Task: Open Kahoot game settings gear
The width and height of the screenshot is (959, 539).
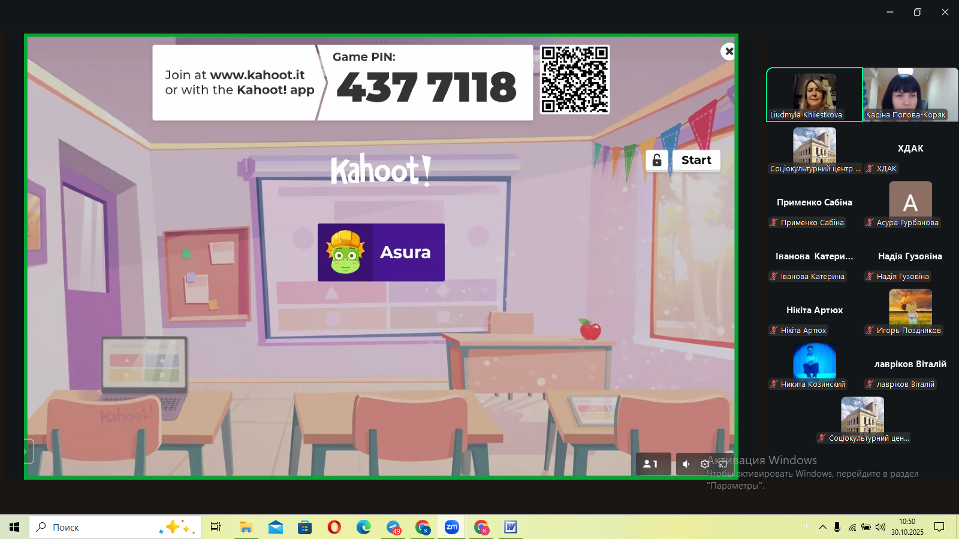Action: [x=705, y=464]
